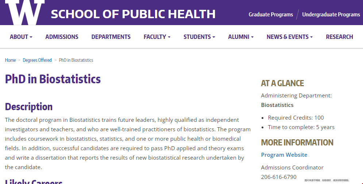Screen dimensions: 363x184
Task: Go back to Degrees Offered breadcrumb
Action: [x=37, y=60]
